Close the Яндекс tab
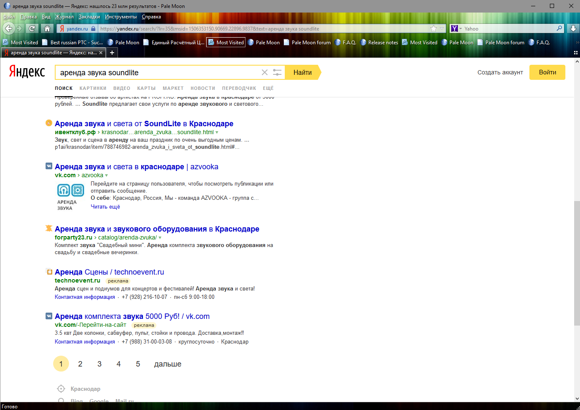 coord(100,53)
